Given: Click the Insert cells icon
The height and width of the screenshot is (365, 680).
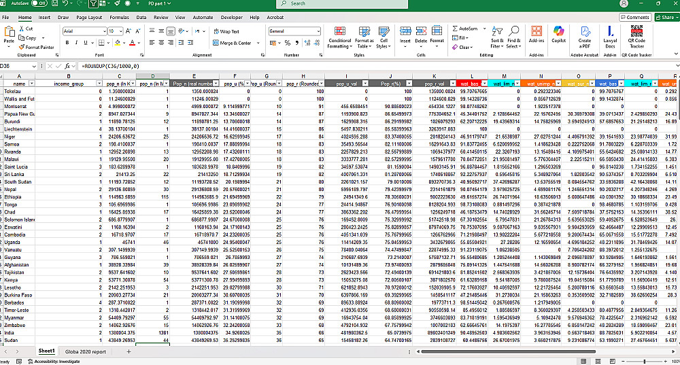Looking at the screenshot, I should 405,31.
